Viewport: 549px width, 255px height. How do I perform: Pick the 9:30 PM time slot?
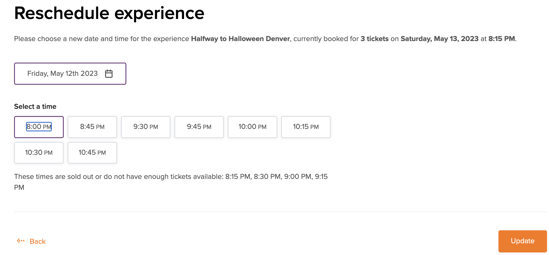(x=146, y=127)
